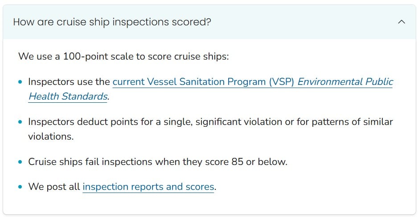Click the '(VSP)' abbreviation in the link
The image size is (418, 217).
pyautogui.click(x=281, y=82)
